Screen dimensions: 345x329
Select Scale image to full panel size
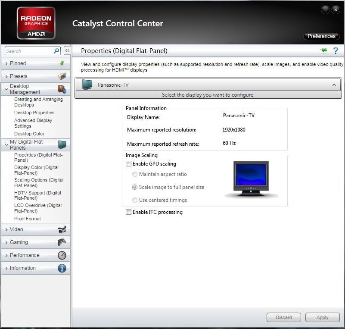tap(135, 187)
